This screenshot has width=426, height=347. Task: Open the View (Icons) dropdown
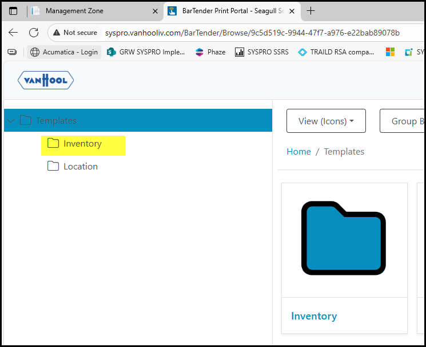326,121
